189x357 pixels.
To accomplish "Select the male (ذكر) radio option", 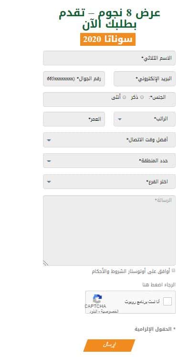I will [x=142, y=97].
